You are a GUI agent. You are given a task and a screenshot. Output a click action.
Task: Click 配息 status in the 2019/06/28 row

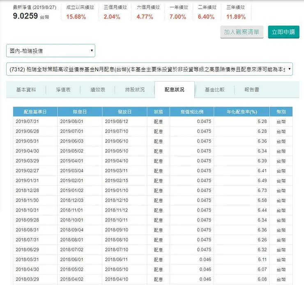point(158,132)
